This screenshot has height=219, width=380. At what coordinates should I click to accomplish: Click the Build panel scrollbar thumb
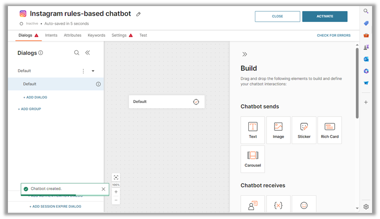[357, 83]
